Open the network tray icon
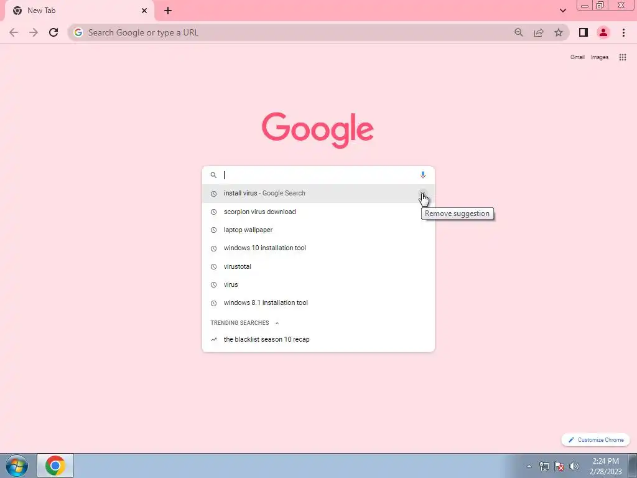637x478 pixels. [544, 466]
